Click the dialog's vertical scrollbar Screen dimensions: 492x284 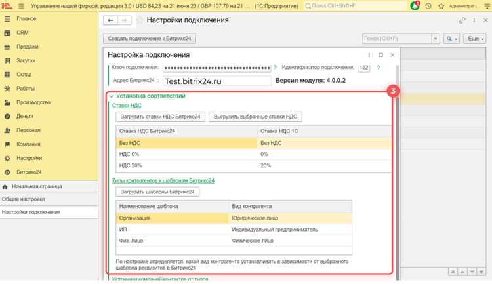coord(398,172)
